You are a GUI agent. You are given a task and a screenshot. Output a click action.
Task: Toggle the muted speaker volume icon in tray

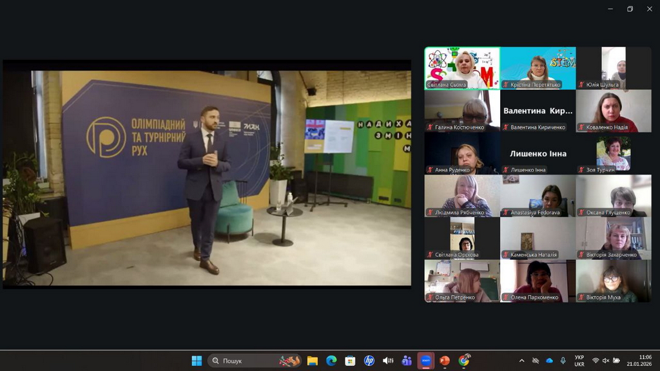606,361
